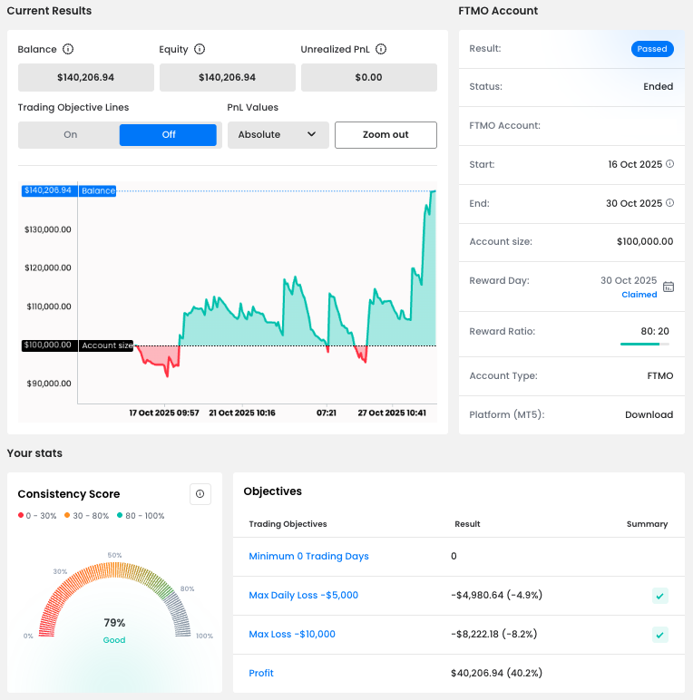Image resolution: width=693 pixels, height=700 pixels.
Task: Click the Download platform link
Action: pos(649,414)
